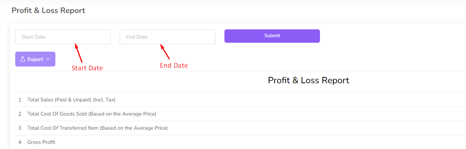Open the Export dropdown button
Viewport: 466px width, 149px height.
(x=35, y=59)
